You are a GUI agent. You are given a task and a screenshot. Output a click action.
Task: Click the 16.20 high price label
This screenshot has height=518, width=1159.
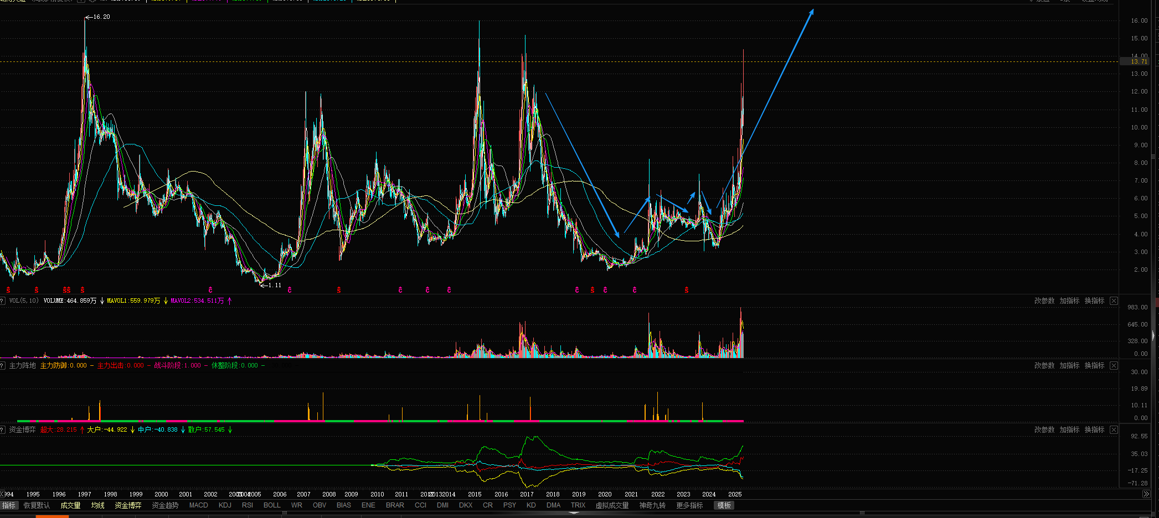[x=101, y=17]
